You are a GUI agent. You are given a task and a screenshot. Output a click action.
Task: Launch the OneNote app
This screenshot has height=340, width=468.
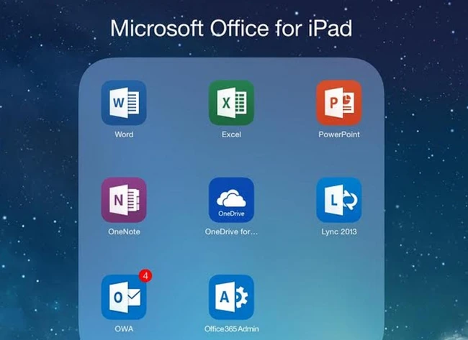point(124,200)
